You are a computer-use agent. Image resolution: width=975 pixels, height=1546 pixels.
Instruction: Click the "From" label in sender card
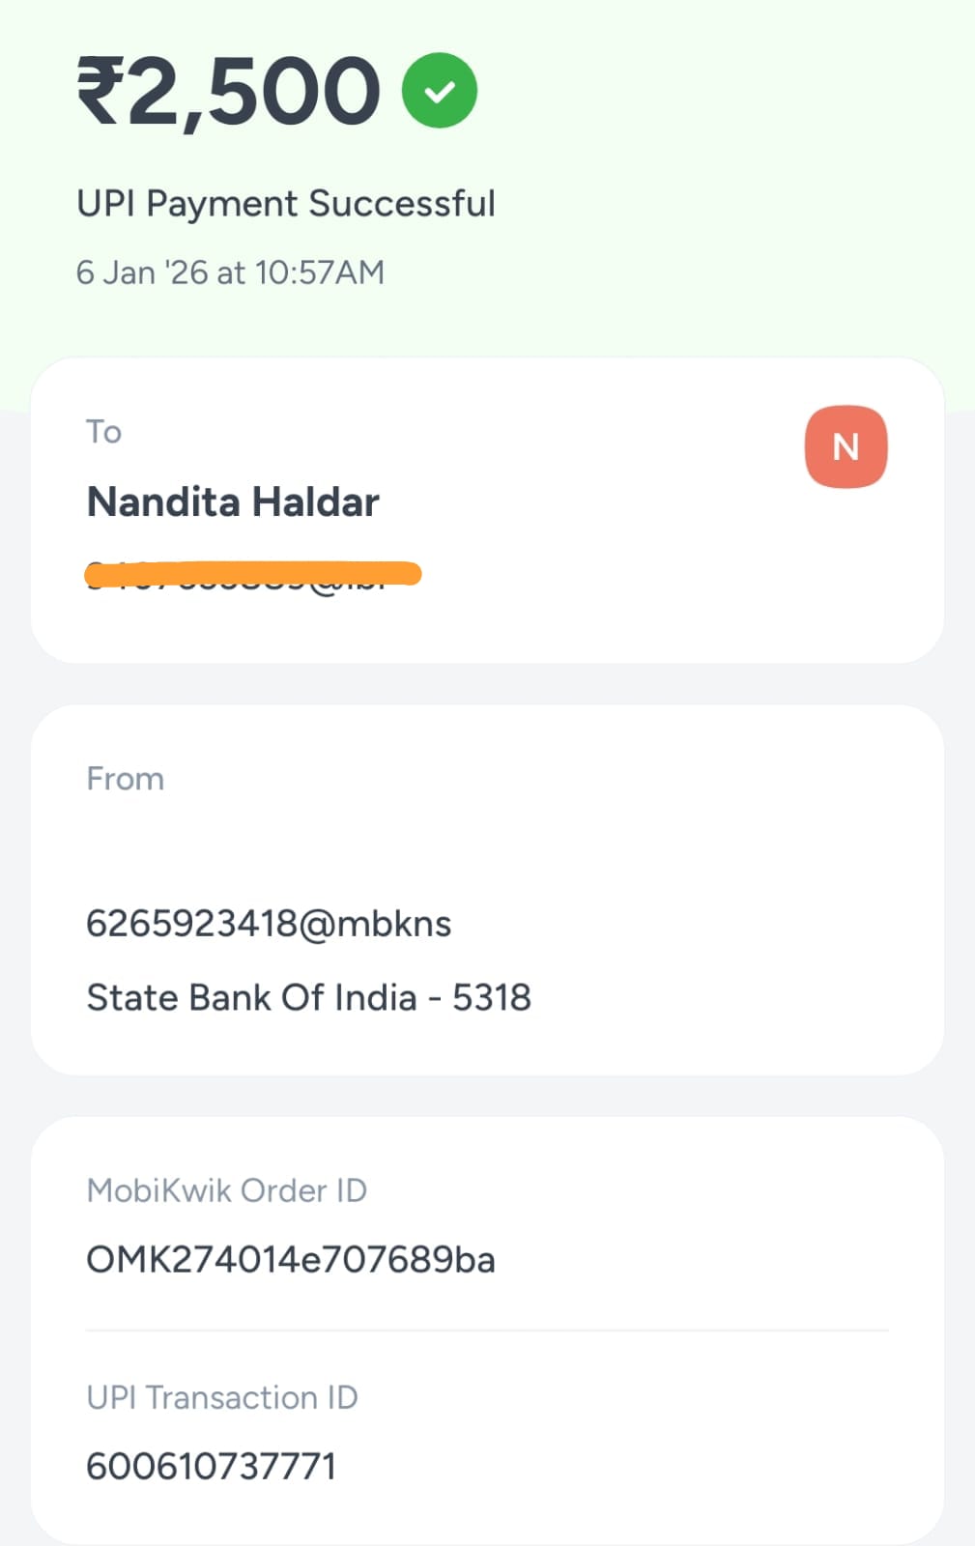tap(126, 779)
